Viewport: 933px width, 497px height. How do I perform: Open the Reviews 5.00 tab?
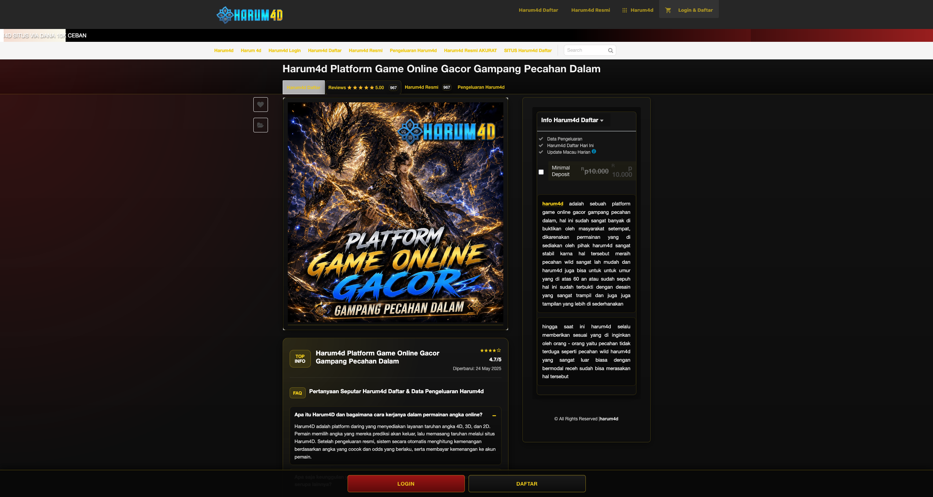363,88
